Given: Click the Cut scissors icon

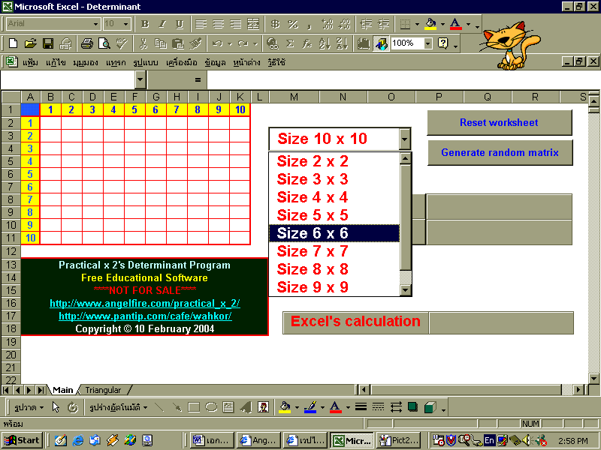Looking at the screenshot, I should coord(143,43).
